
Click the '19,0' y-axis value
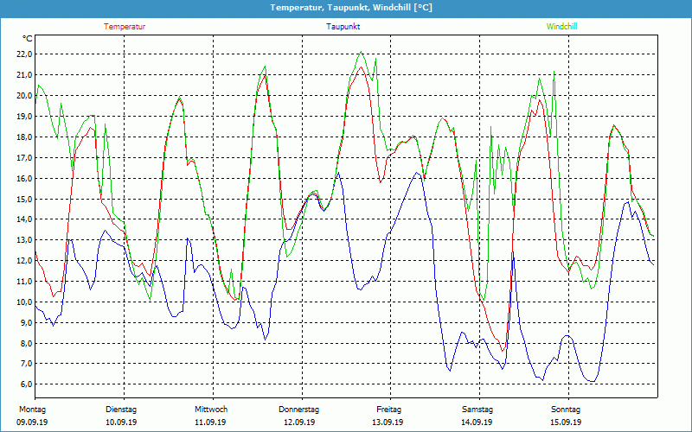point(24,117)
